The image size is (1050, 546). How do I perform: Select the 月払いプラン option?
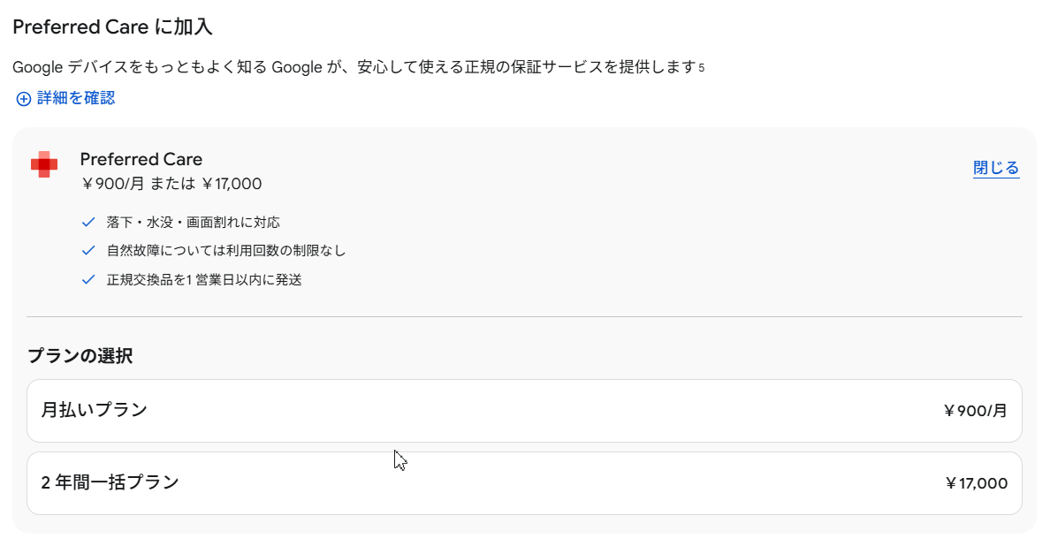pos(524,411)
